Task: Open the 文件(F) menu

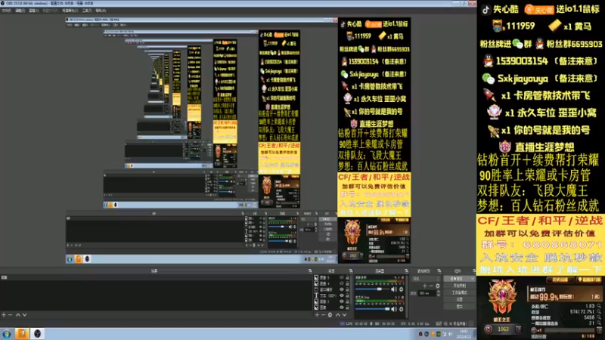Action: (7, 11)
